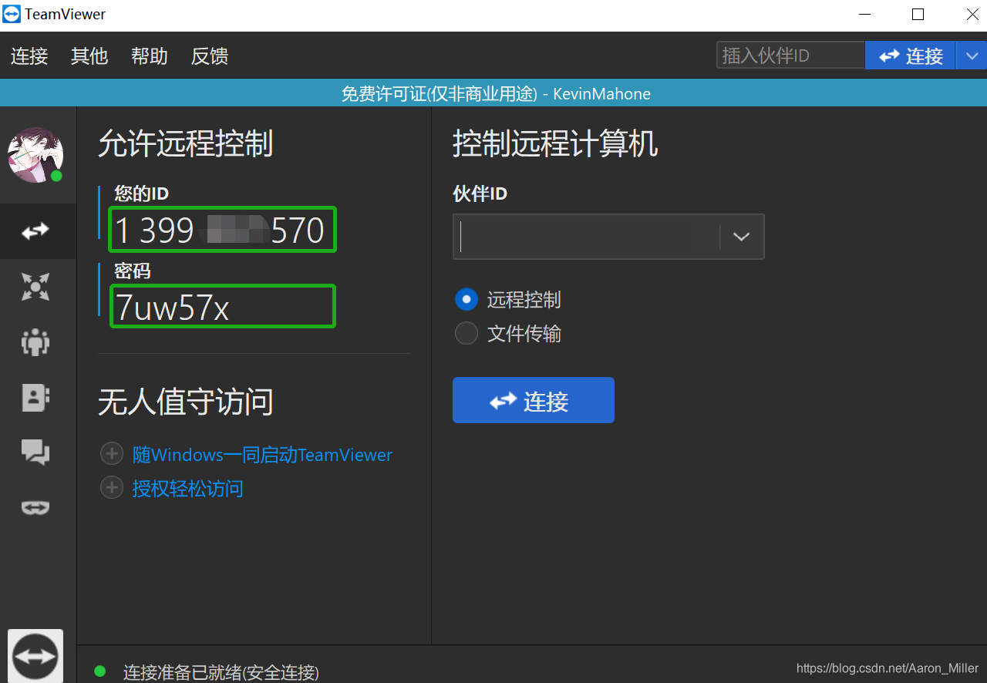987x683 pixels.
Task: Select the 文件传输 radio button
Action: click(467, 333)
